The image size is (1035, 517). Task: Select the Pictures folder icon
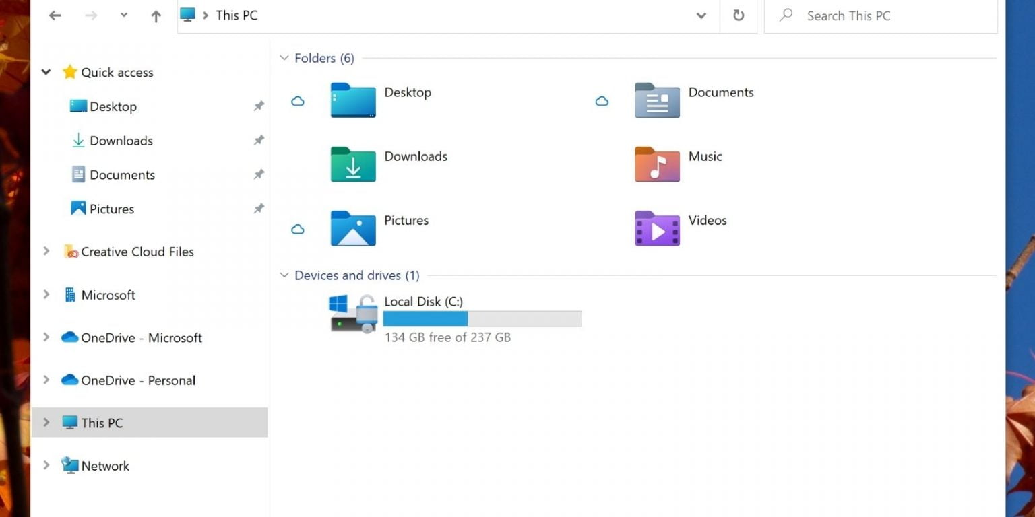point(352,229)
